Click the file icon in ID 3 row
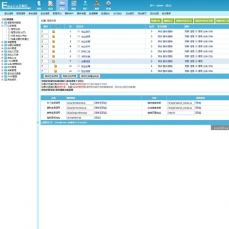The image size is (229, 229). 54,42
